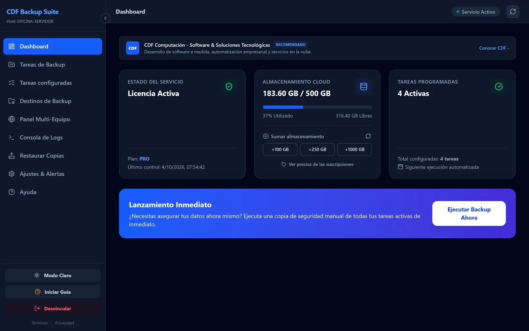Click the RECOMENDADO badge
Image resolution: width=529 pixels, height=331 pixels.
(x=291, y=45)
